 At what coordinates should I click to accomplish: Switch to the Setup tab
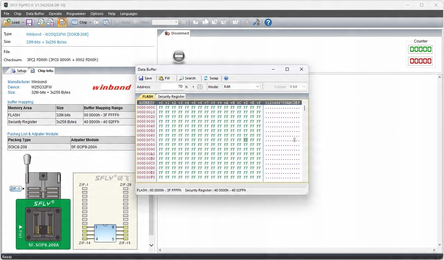coord(19,71)
